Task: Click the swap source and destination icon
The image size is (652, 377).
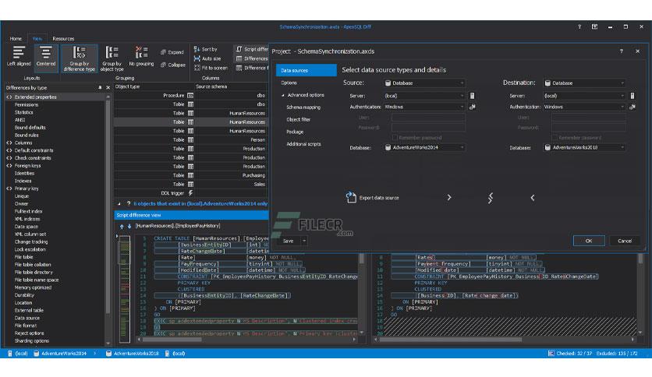Action: click(x=491, y=198)
